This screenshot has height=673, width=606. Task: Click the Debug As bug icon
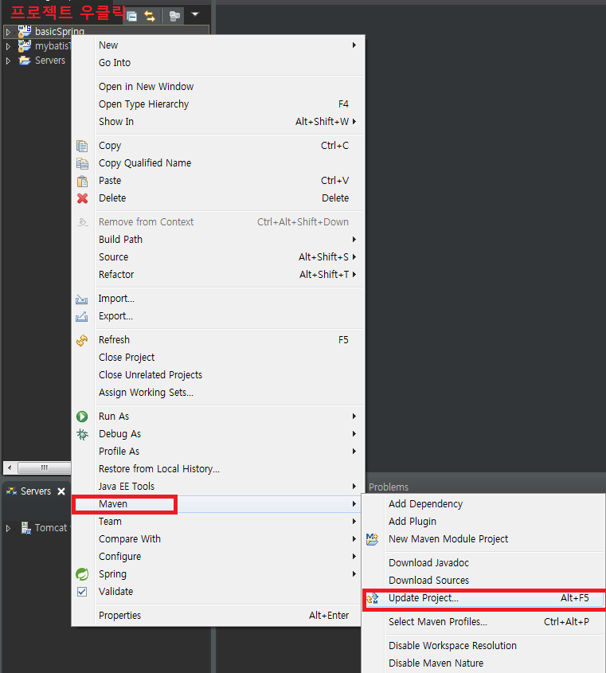pos(82,434)
